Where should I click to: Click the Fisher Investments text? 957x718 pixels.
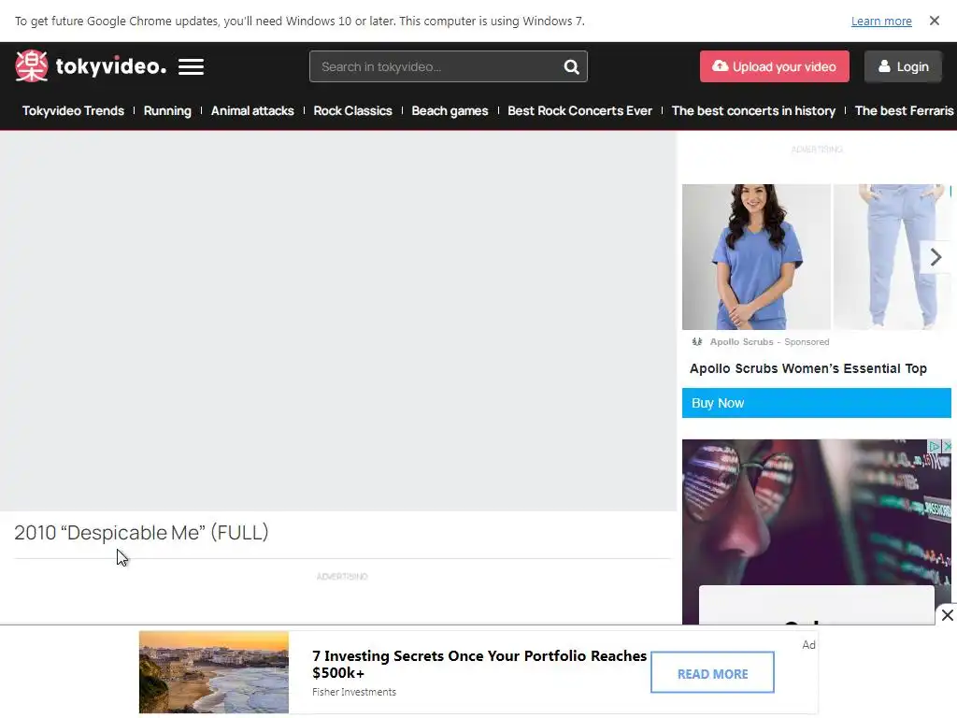354,692
